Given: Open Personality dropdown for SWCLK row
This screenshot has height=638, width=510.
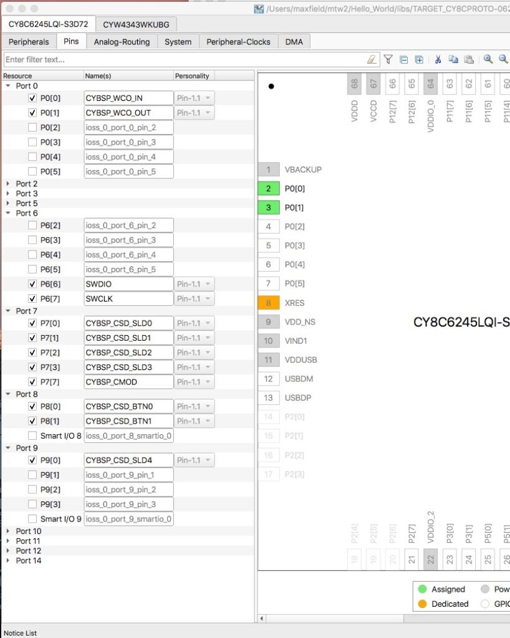Looking at the screenshot, I should (x=194, y=298).
